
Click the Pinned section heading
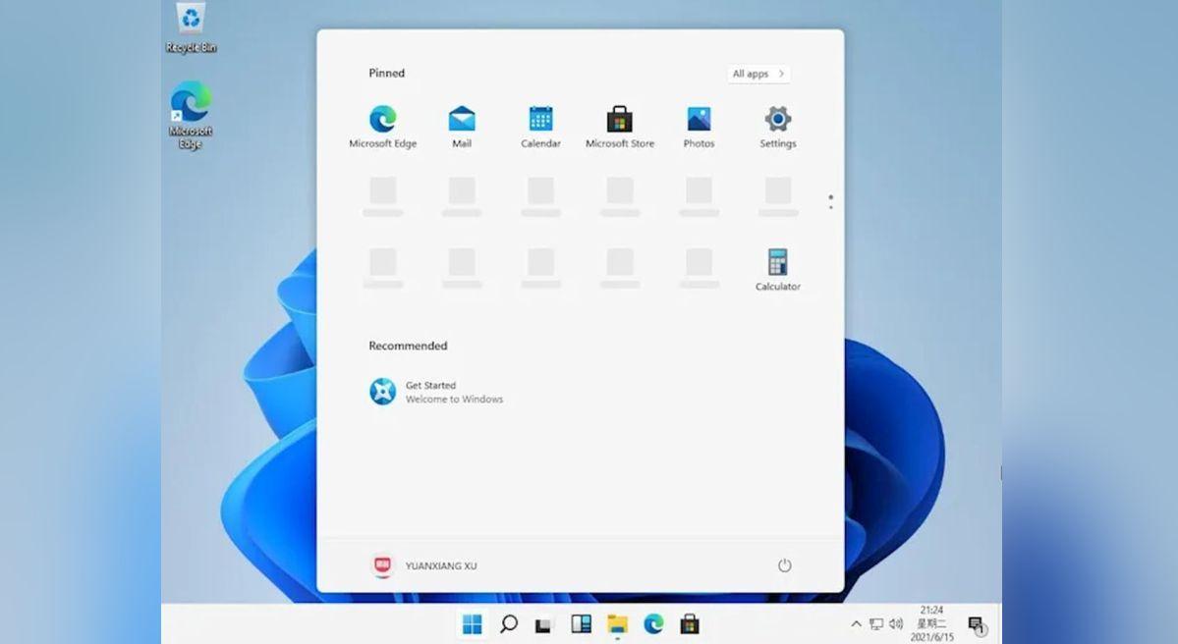[x=386, y=73]
